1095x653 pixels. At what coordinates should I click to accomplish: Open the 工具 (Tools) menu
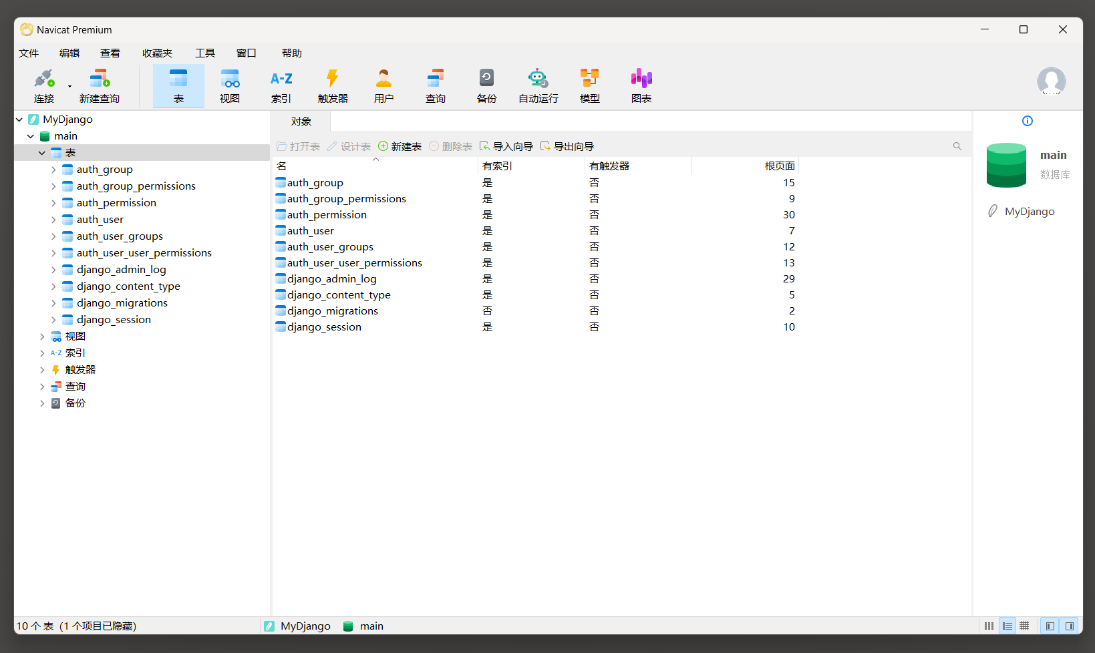point(205,53)
